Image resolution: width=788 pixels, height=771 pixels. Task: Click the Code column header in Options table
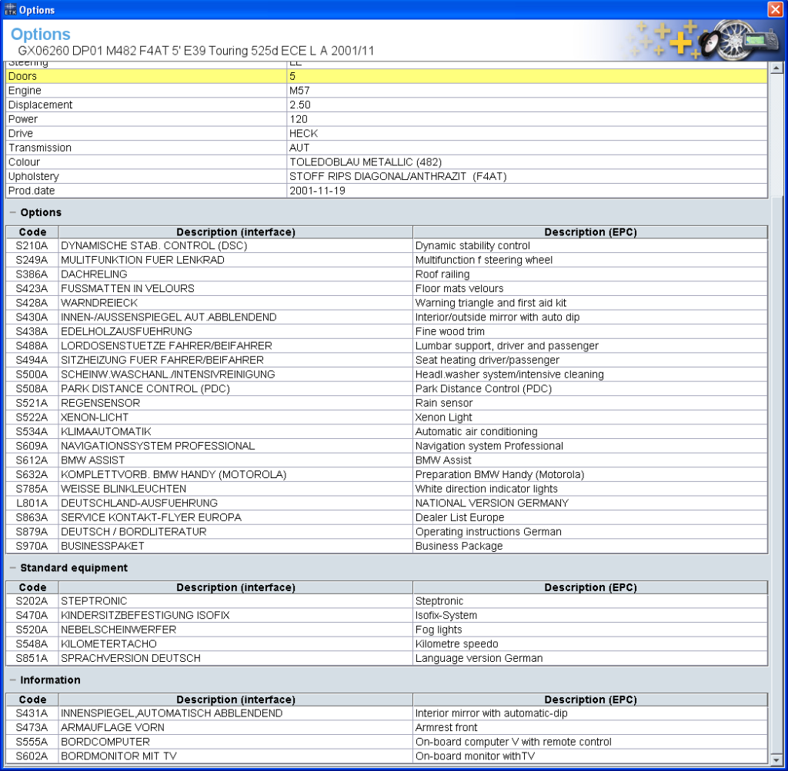pos(32,232)
